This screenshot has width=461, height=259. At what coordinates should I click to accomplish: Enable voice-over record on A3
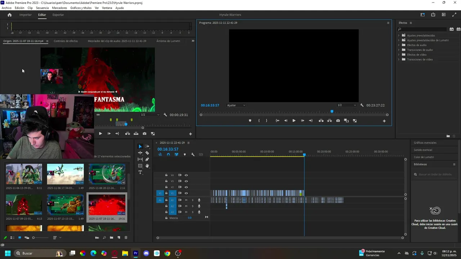(199, 212)
